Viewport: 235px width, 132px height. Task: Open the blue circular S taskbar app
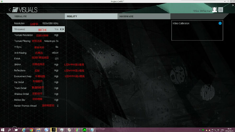click(x=46, y=130)
